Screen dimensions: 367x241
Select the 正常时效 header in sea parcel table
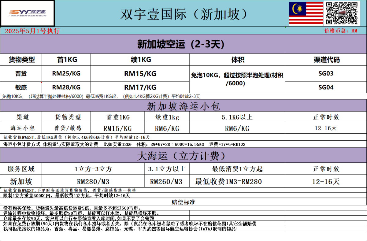(326, 117)
